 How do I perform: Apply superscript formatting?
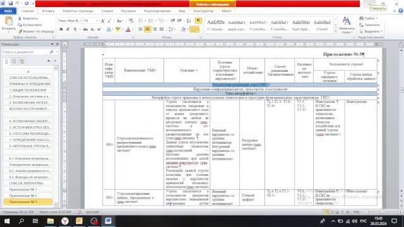[99, 30]
